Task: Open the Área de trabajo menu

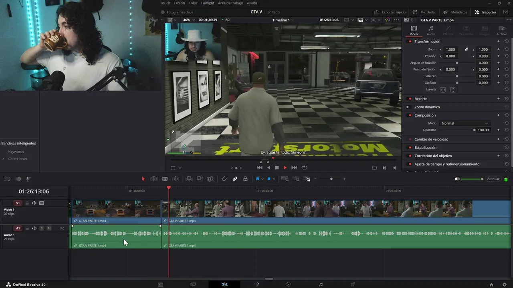Action: tap(230, 3)
